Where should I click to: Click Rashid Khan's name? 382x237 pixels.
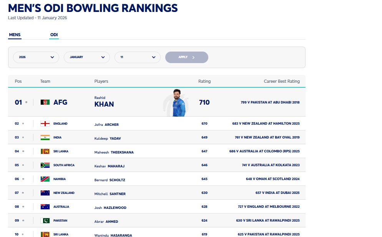pyautogui.click(x=104, y=104)
